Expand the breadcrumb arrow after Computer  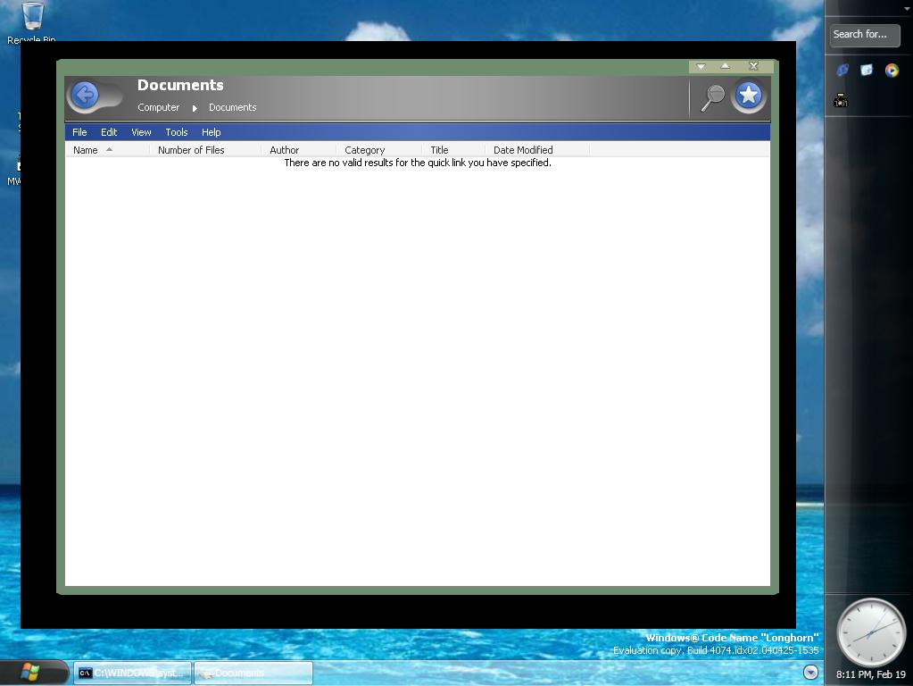tap(195, 108)
